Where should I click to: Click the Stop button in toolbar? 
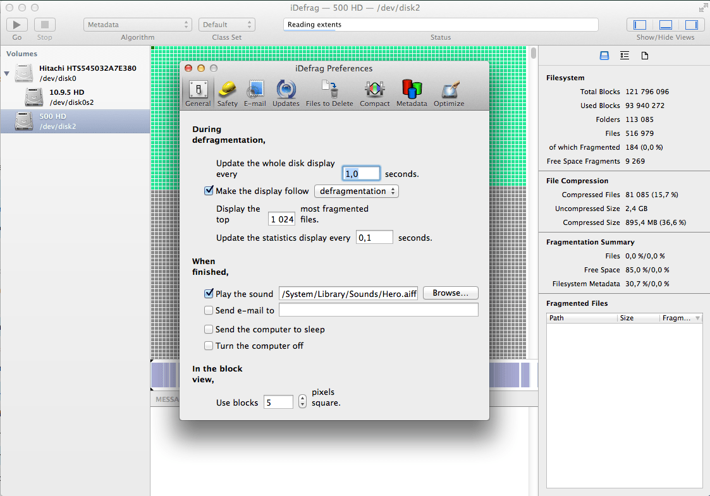coord(44,25)
